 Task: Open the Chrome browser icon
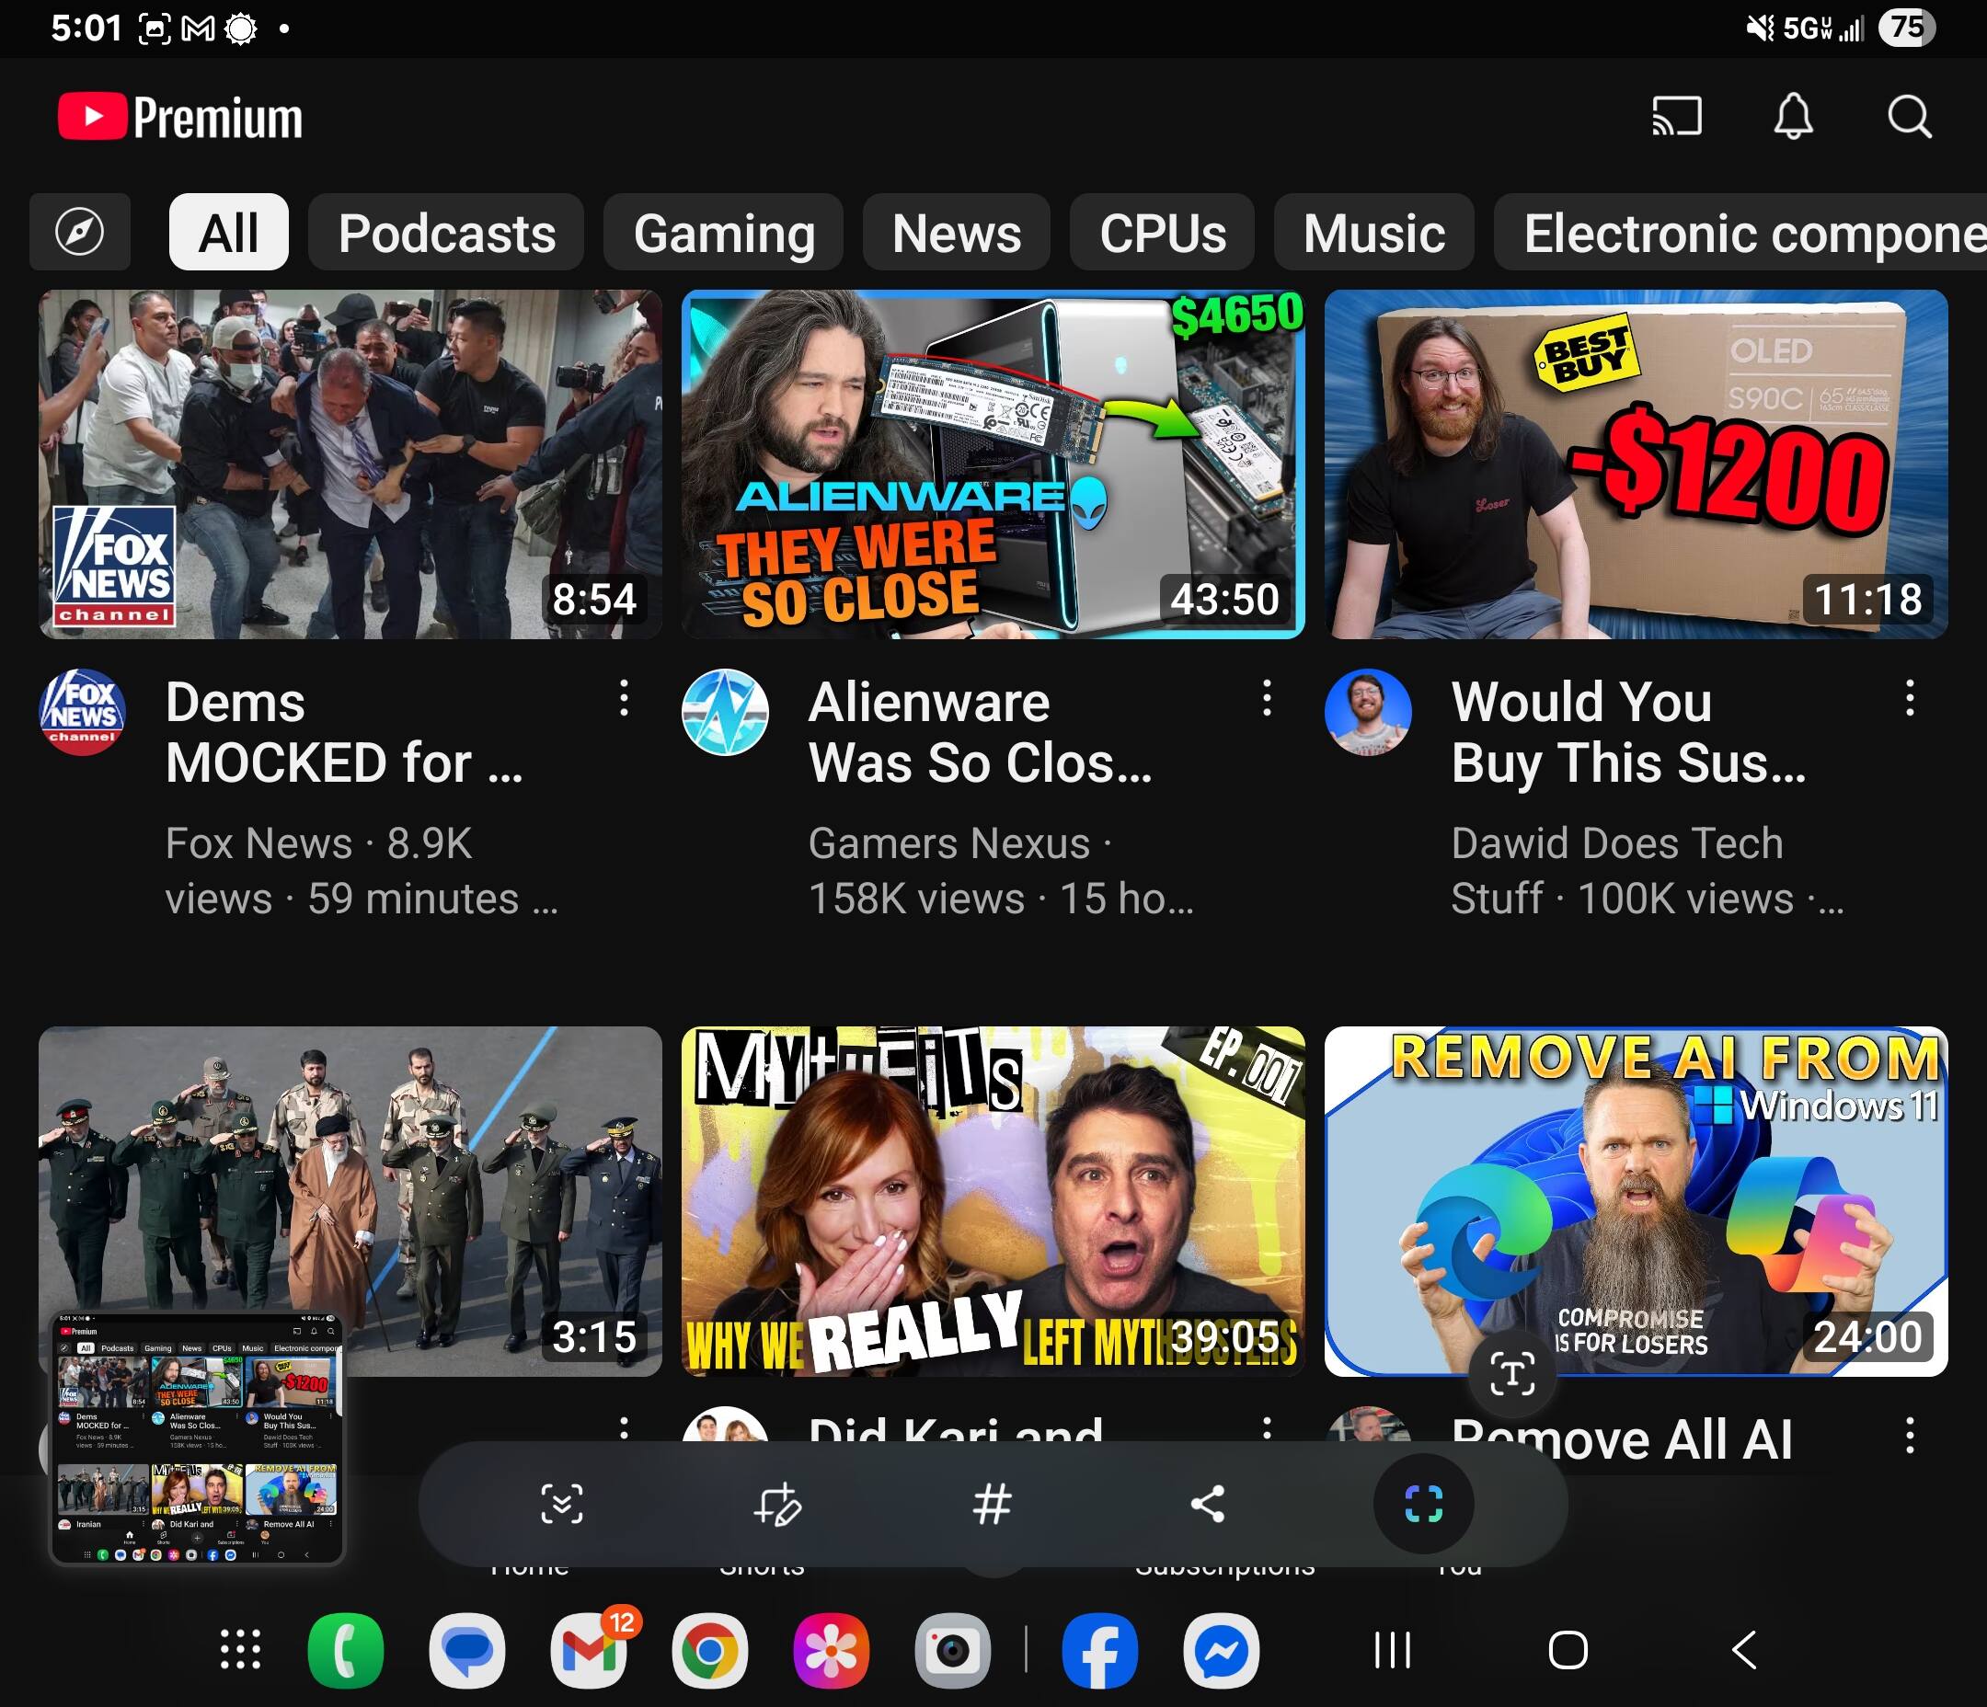(x=709, y=1650)
